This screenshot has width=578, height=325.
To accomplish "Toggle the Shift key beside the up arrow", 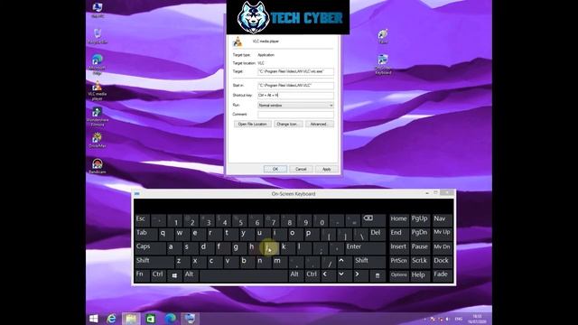I will 369,261.
